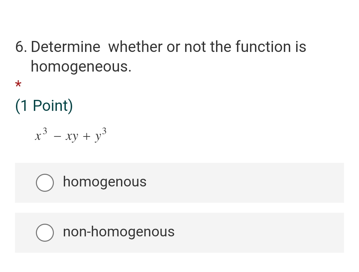The width and height of the screenshot is (359, 272).
Task: Click the (1 Point) label
Action: tap(44, 105)
